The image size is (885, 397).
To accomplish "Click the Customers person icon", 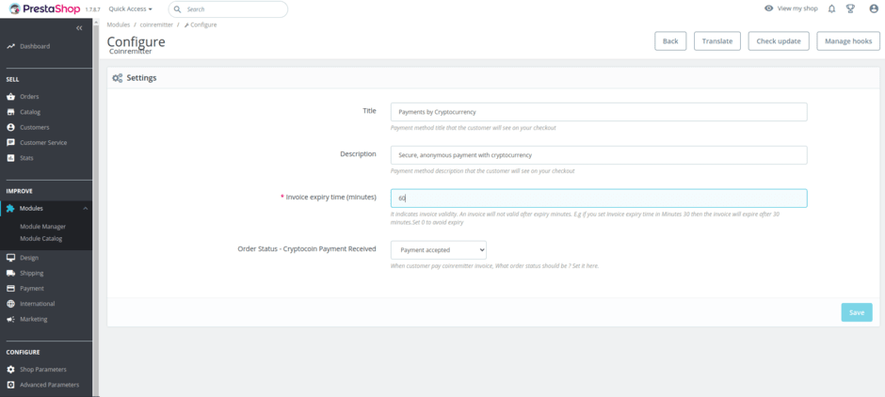I will pos(10,127).
